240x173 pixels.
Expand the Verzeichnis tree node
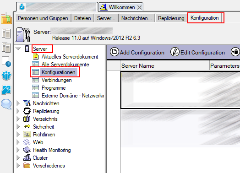18,119
